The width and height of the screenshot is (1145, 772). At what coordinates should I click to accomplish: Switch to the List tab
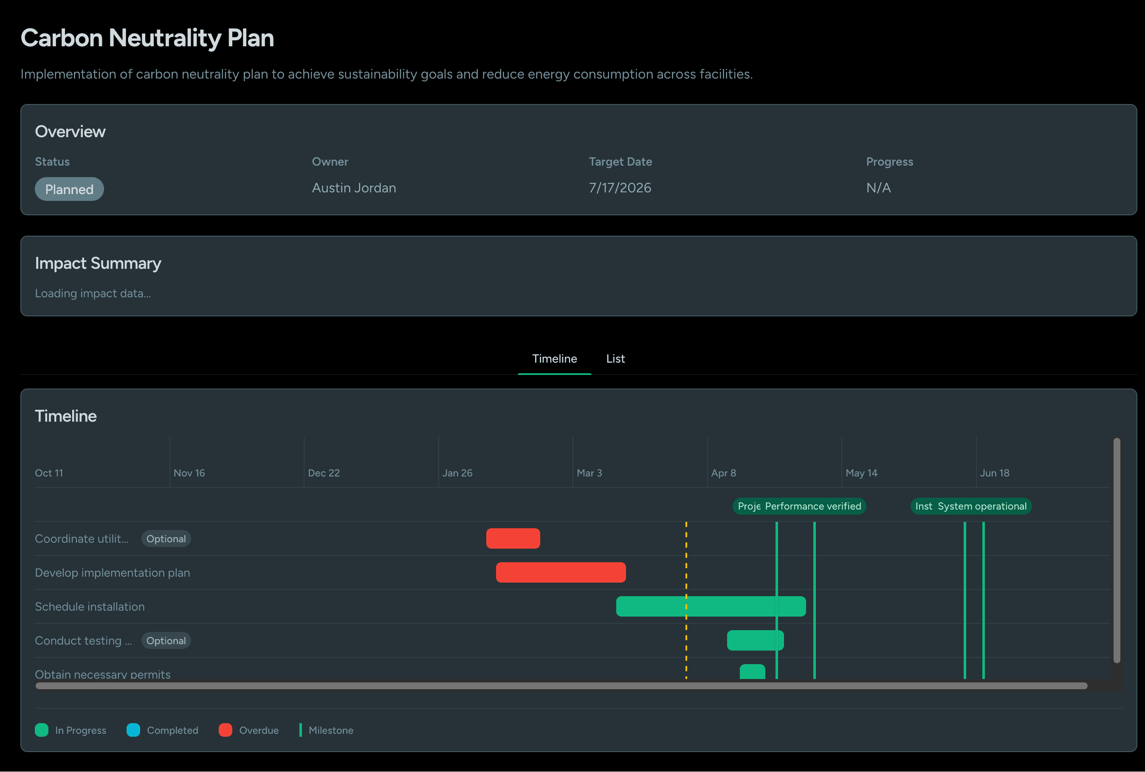[x=615, y=358]
